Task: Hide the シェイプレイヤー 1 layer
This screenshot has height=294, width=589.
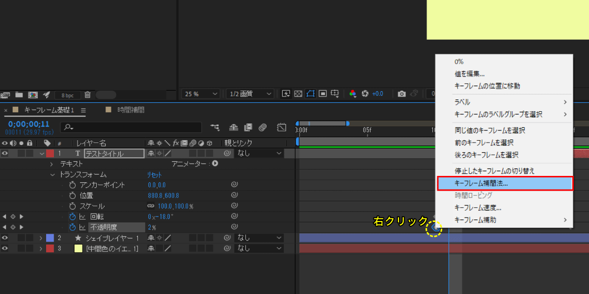Action: pyautogui.click(x=5, y=238)
